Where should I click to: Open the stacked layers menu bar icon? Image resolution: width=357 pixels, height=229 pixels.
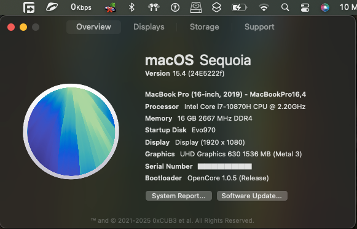click(216, 7)
